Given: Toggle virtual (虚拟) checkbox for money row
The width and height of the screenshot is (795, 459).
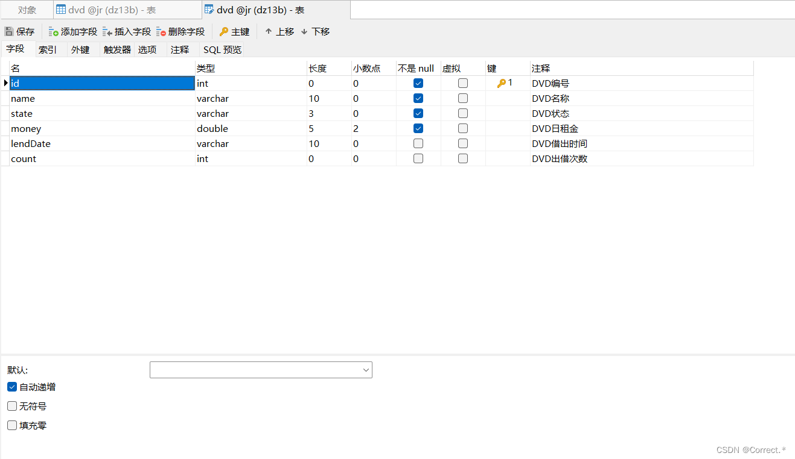Looking at the screenshot, I should point(463,128).
